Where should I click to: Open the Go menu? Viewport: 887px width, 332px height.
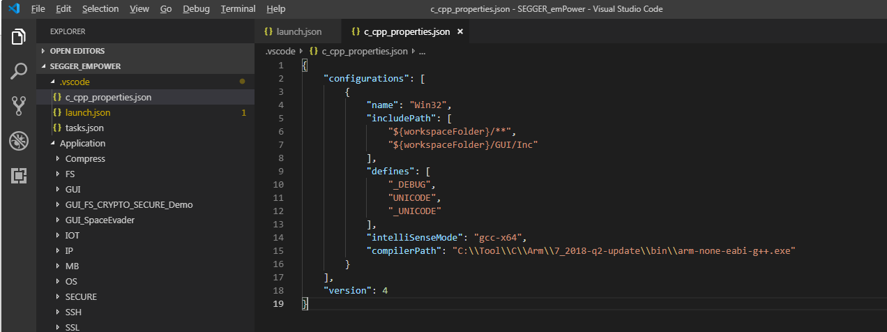[166, 9]
